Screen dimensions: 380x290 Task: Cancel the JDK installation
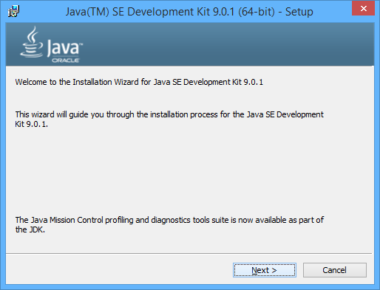coord(334,270)
